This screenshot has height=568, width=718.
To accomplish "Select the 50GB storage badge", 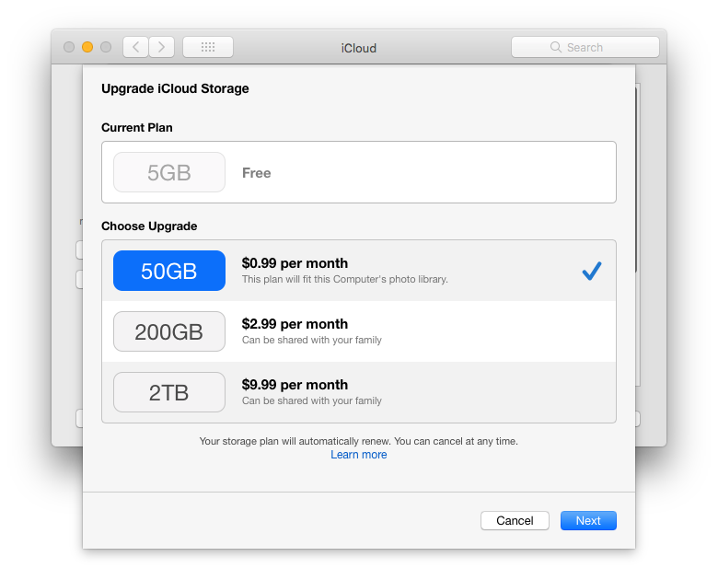I will click(169, 271).
